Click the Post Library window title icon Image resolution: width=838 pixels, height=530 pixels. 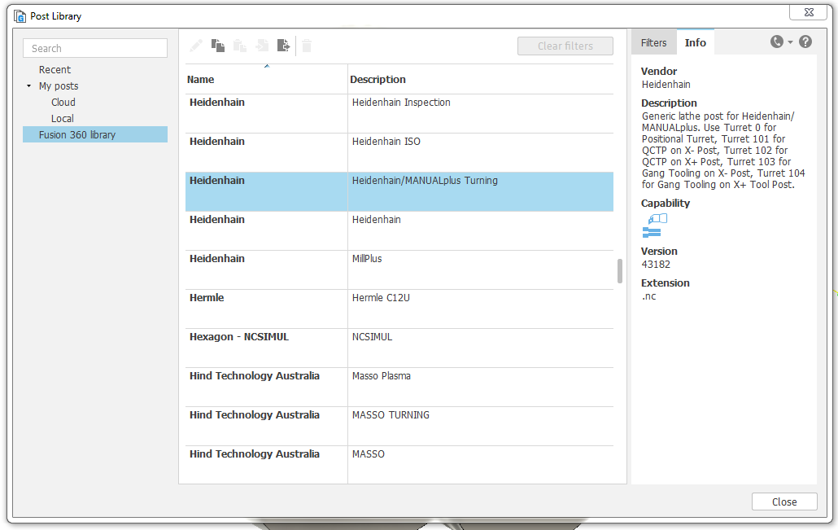click(20, 16)
